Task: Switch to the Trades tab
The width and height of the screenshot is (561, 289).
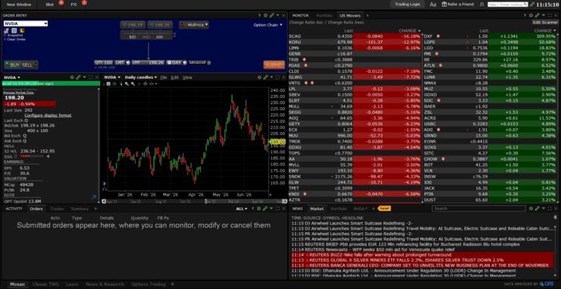Action: pyautogui.click(x=57, y=209)
